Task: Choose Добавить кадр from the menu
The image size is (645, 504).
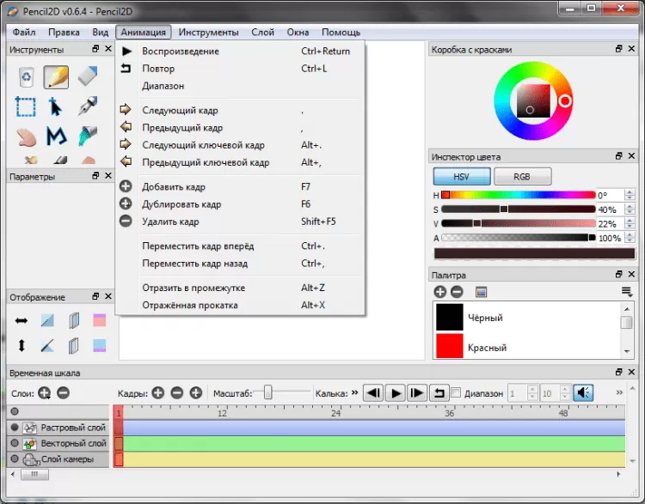Action: point(173,186)
